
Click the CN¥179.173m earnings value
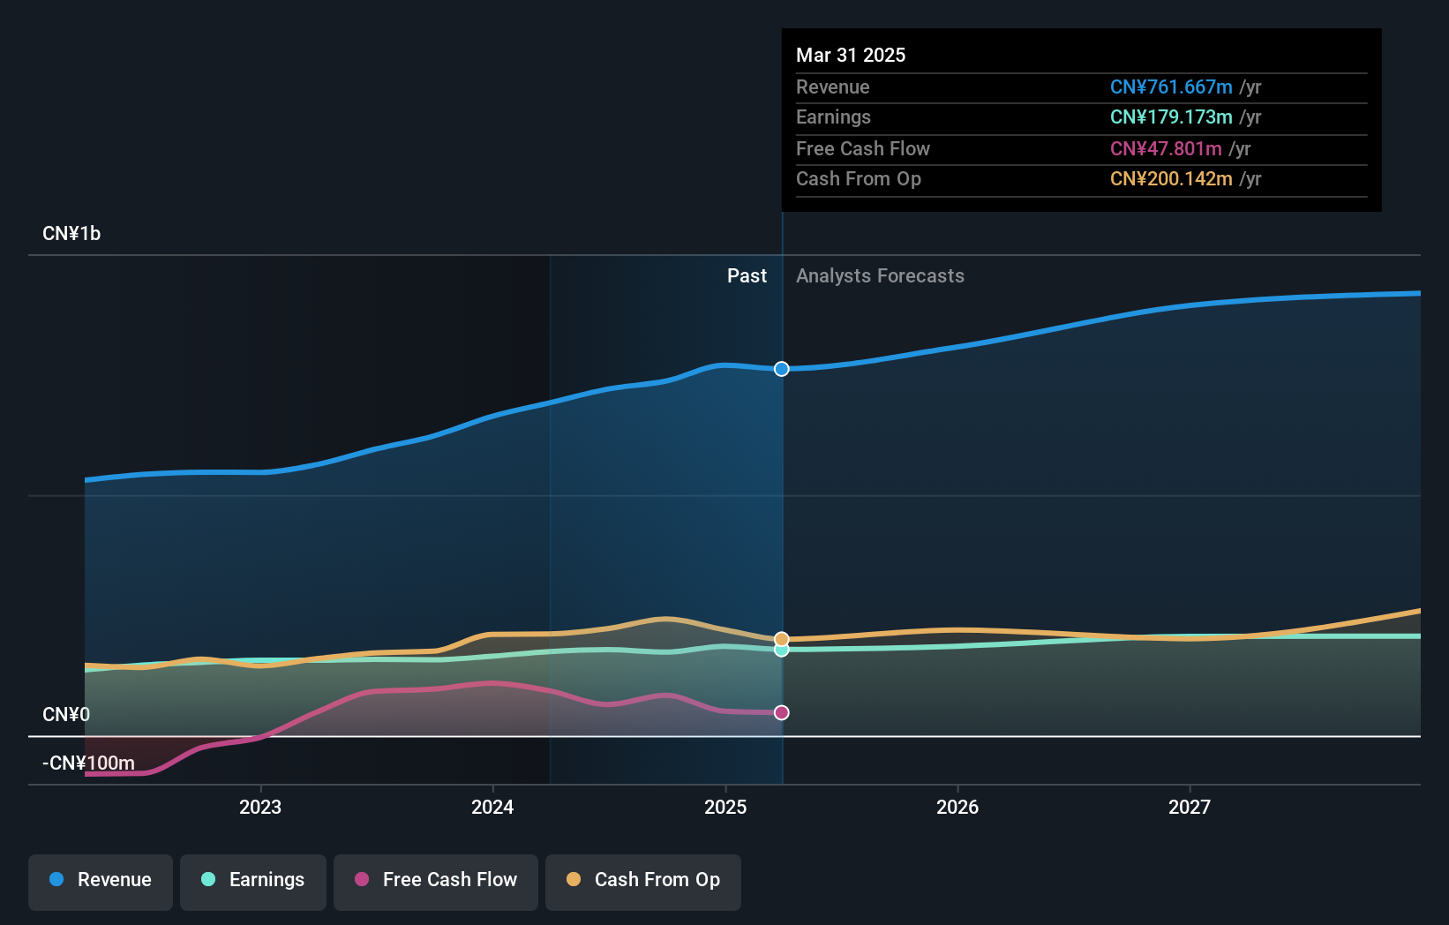click(1171, 117)
